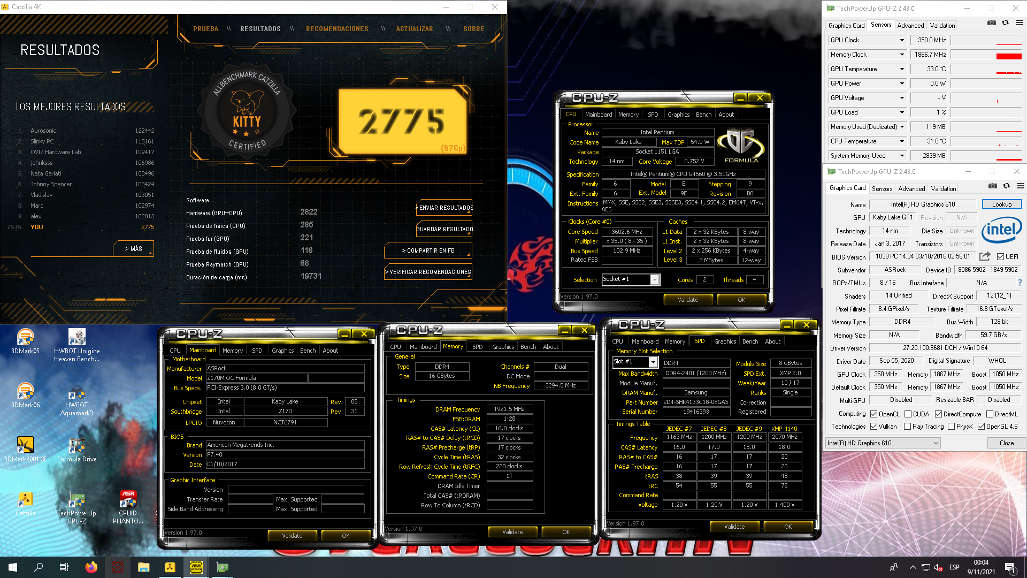1027x578 pixels.
Task: Open the Bench tab in CPU-Z CPU window
Action: [x=703, y=115]
